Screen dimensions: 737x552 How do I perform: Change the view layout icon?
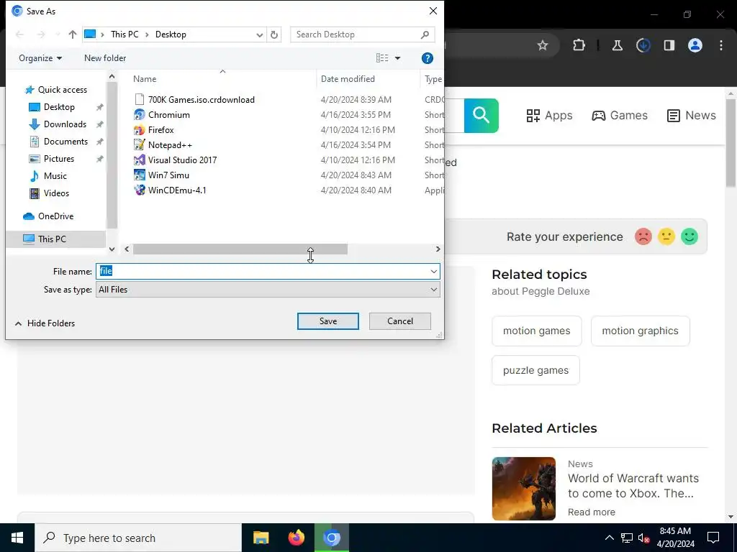pos(382,57)
